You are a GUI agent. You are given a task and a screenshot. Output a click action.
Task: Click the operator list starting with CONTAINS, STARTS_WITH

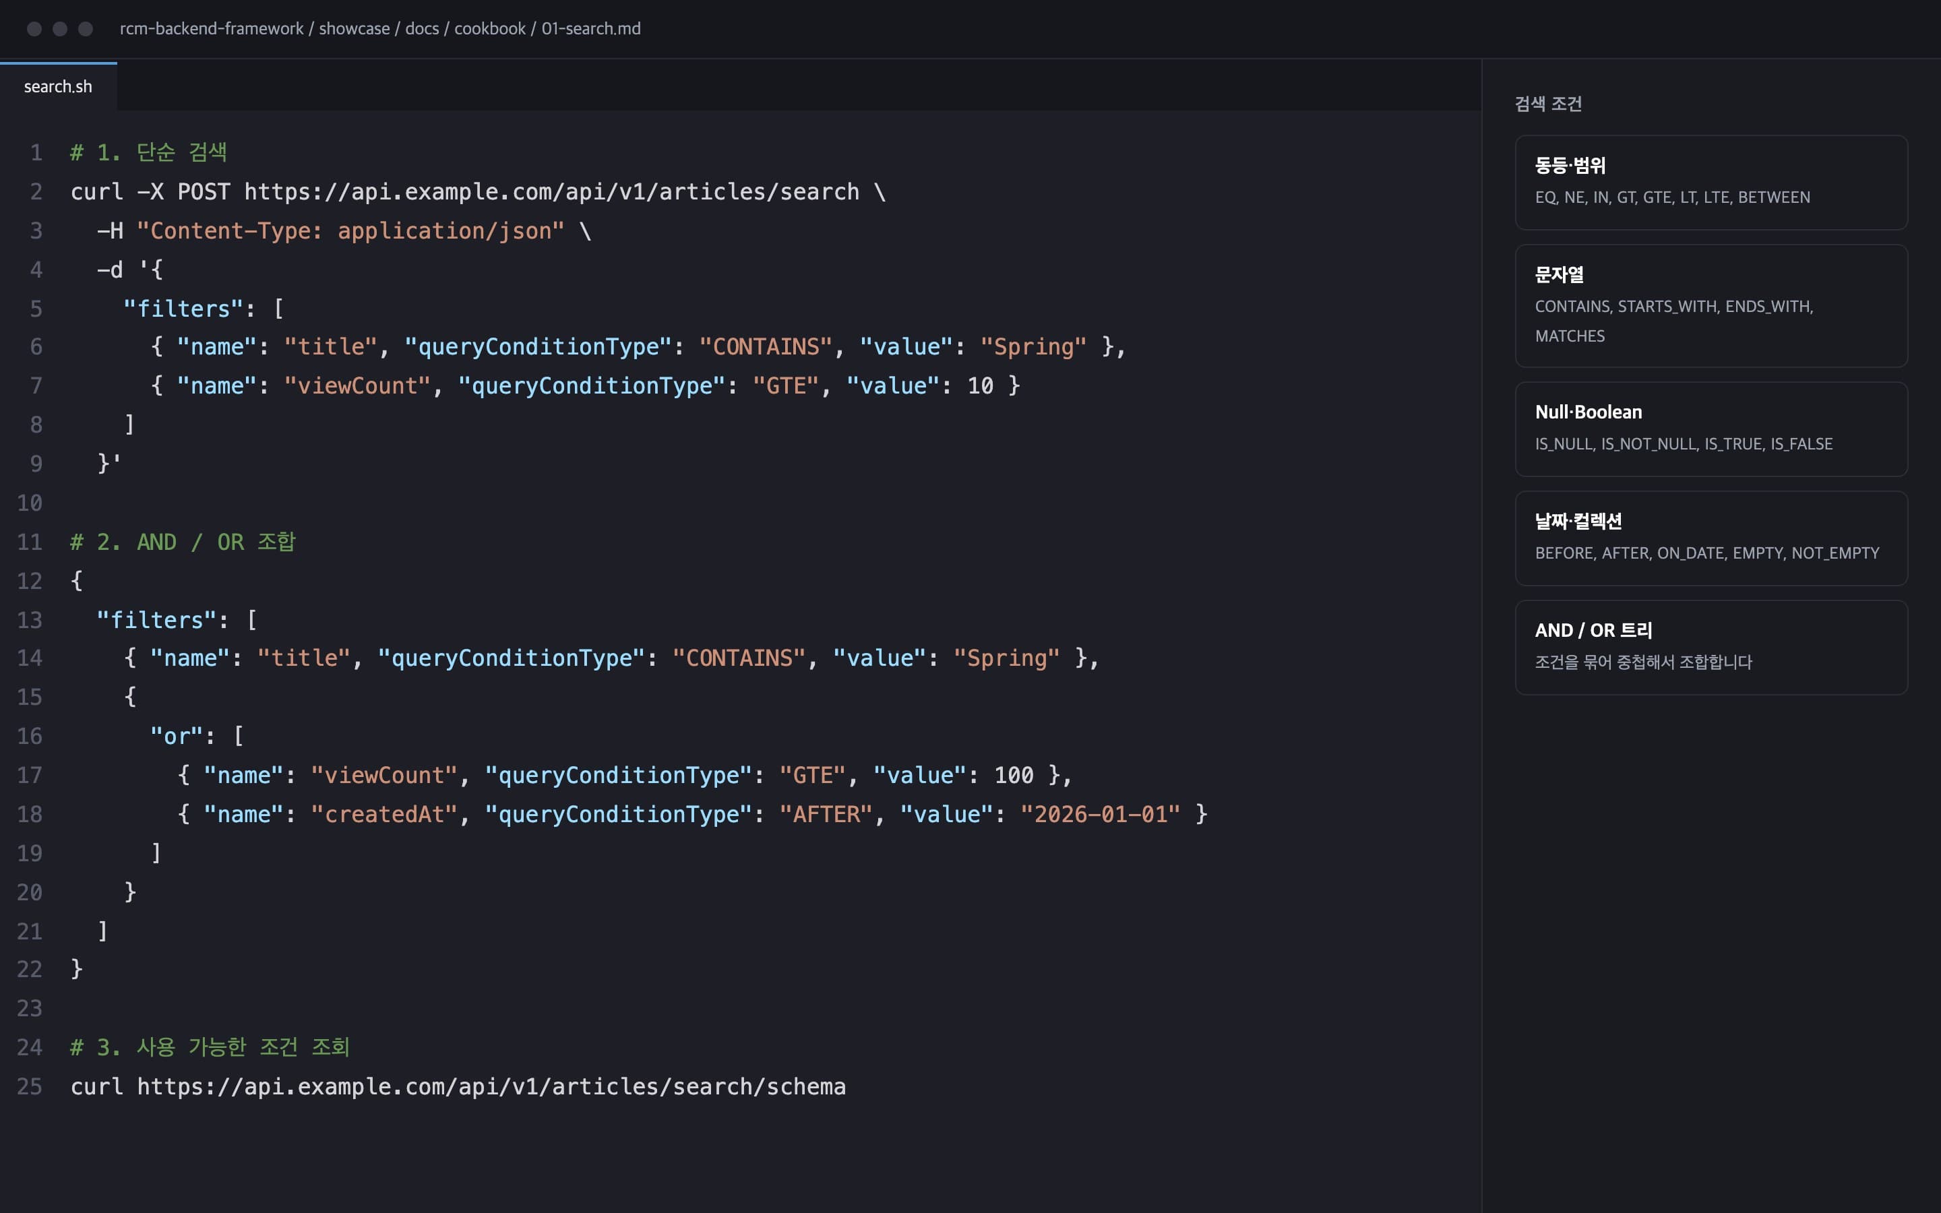1674,321
